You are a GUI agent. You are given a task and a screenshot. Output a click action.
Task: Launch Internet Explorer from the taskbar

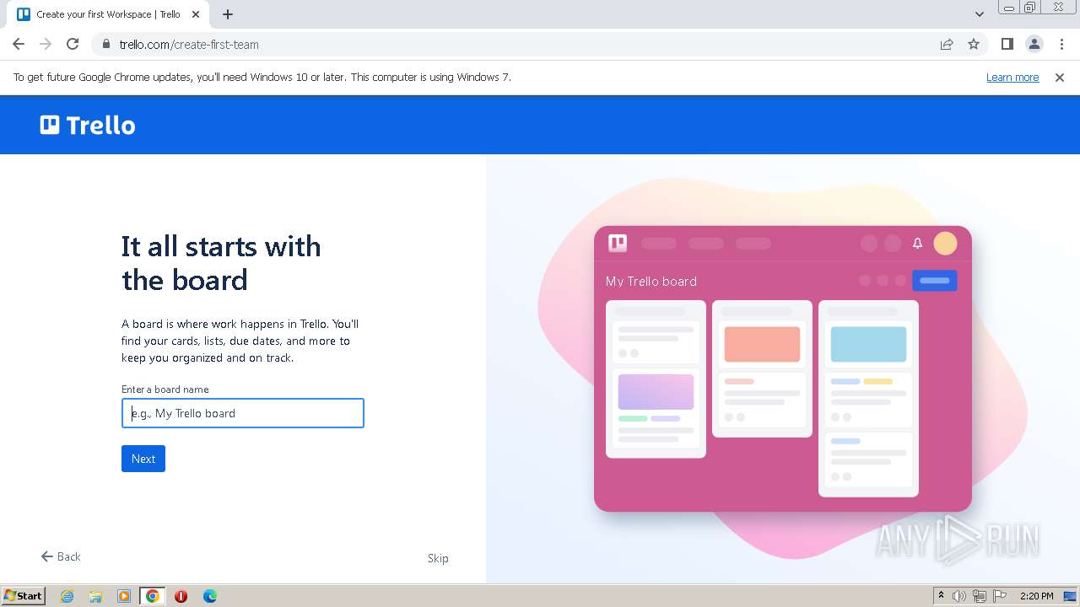coord(67,596)
